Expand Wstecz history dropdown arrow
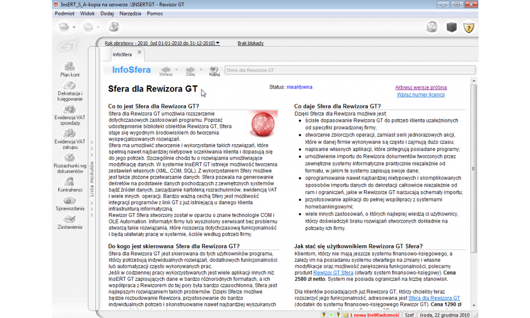Image resolution: width=530 pixels, height=318 pixels. click(x=176, y=69)
